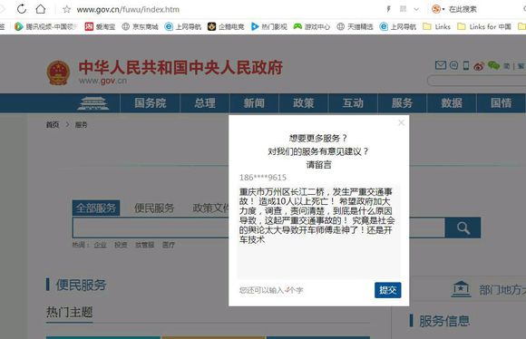Reload the page with the refresh icon

[x=22, y=9]
